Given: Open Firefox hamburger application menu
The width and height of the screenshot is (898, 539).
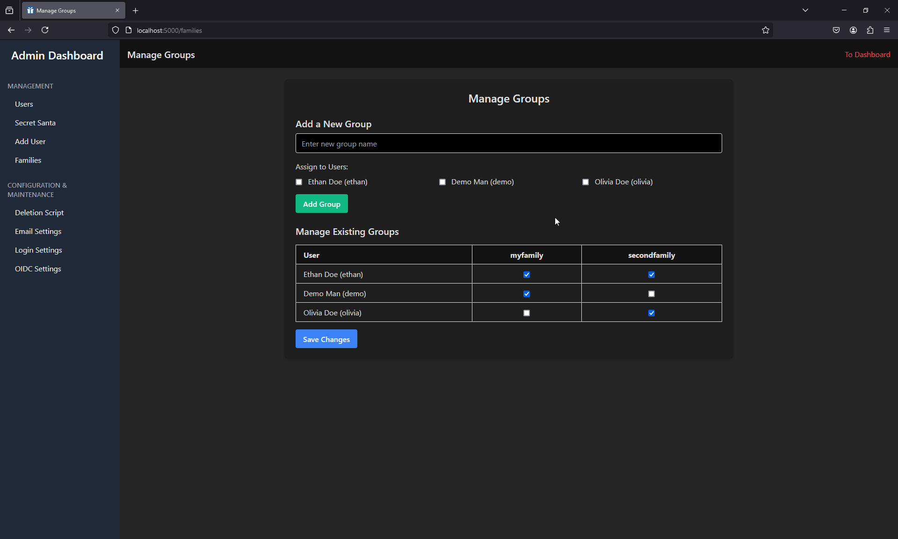Looking at the screenshot, I should tap(887, 30).
